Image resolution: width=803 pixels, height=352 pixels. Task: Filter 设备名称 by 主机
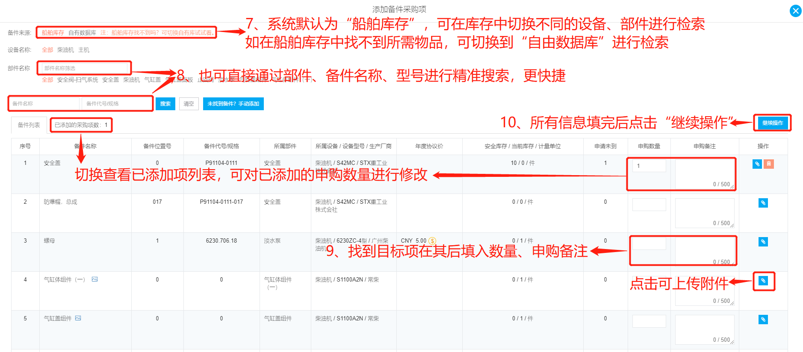coord(84,50)
